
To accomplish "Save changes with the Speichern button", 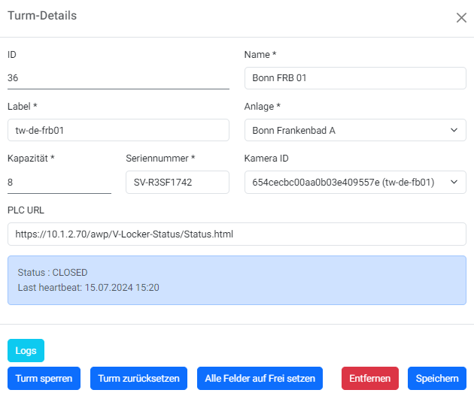I will (x=437, y=379).
